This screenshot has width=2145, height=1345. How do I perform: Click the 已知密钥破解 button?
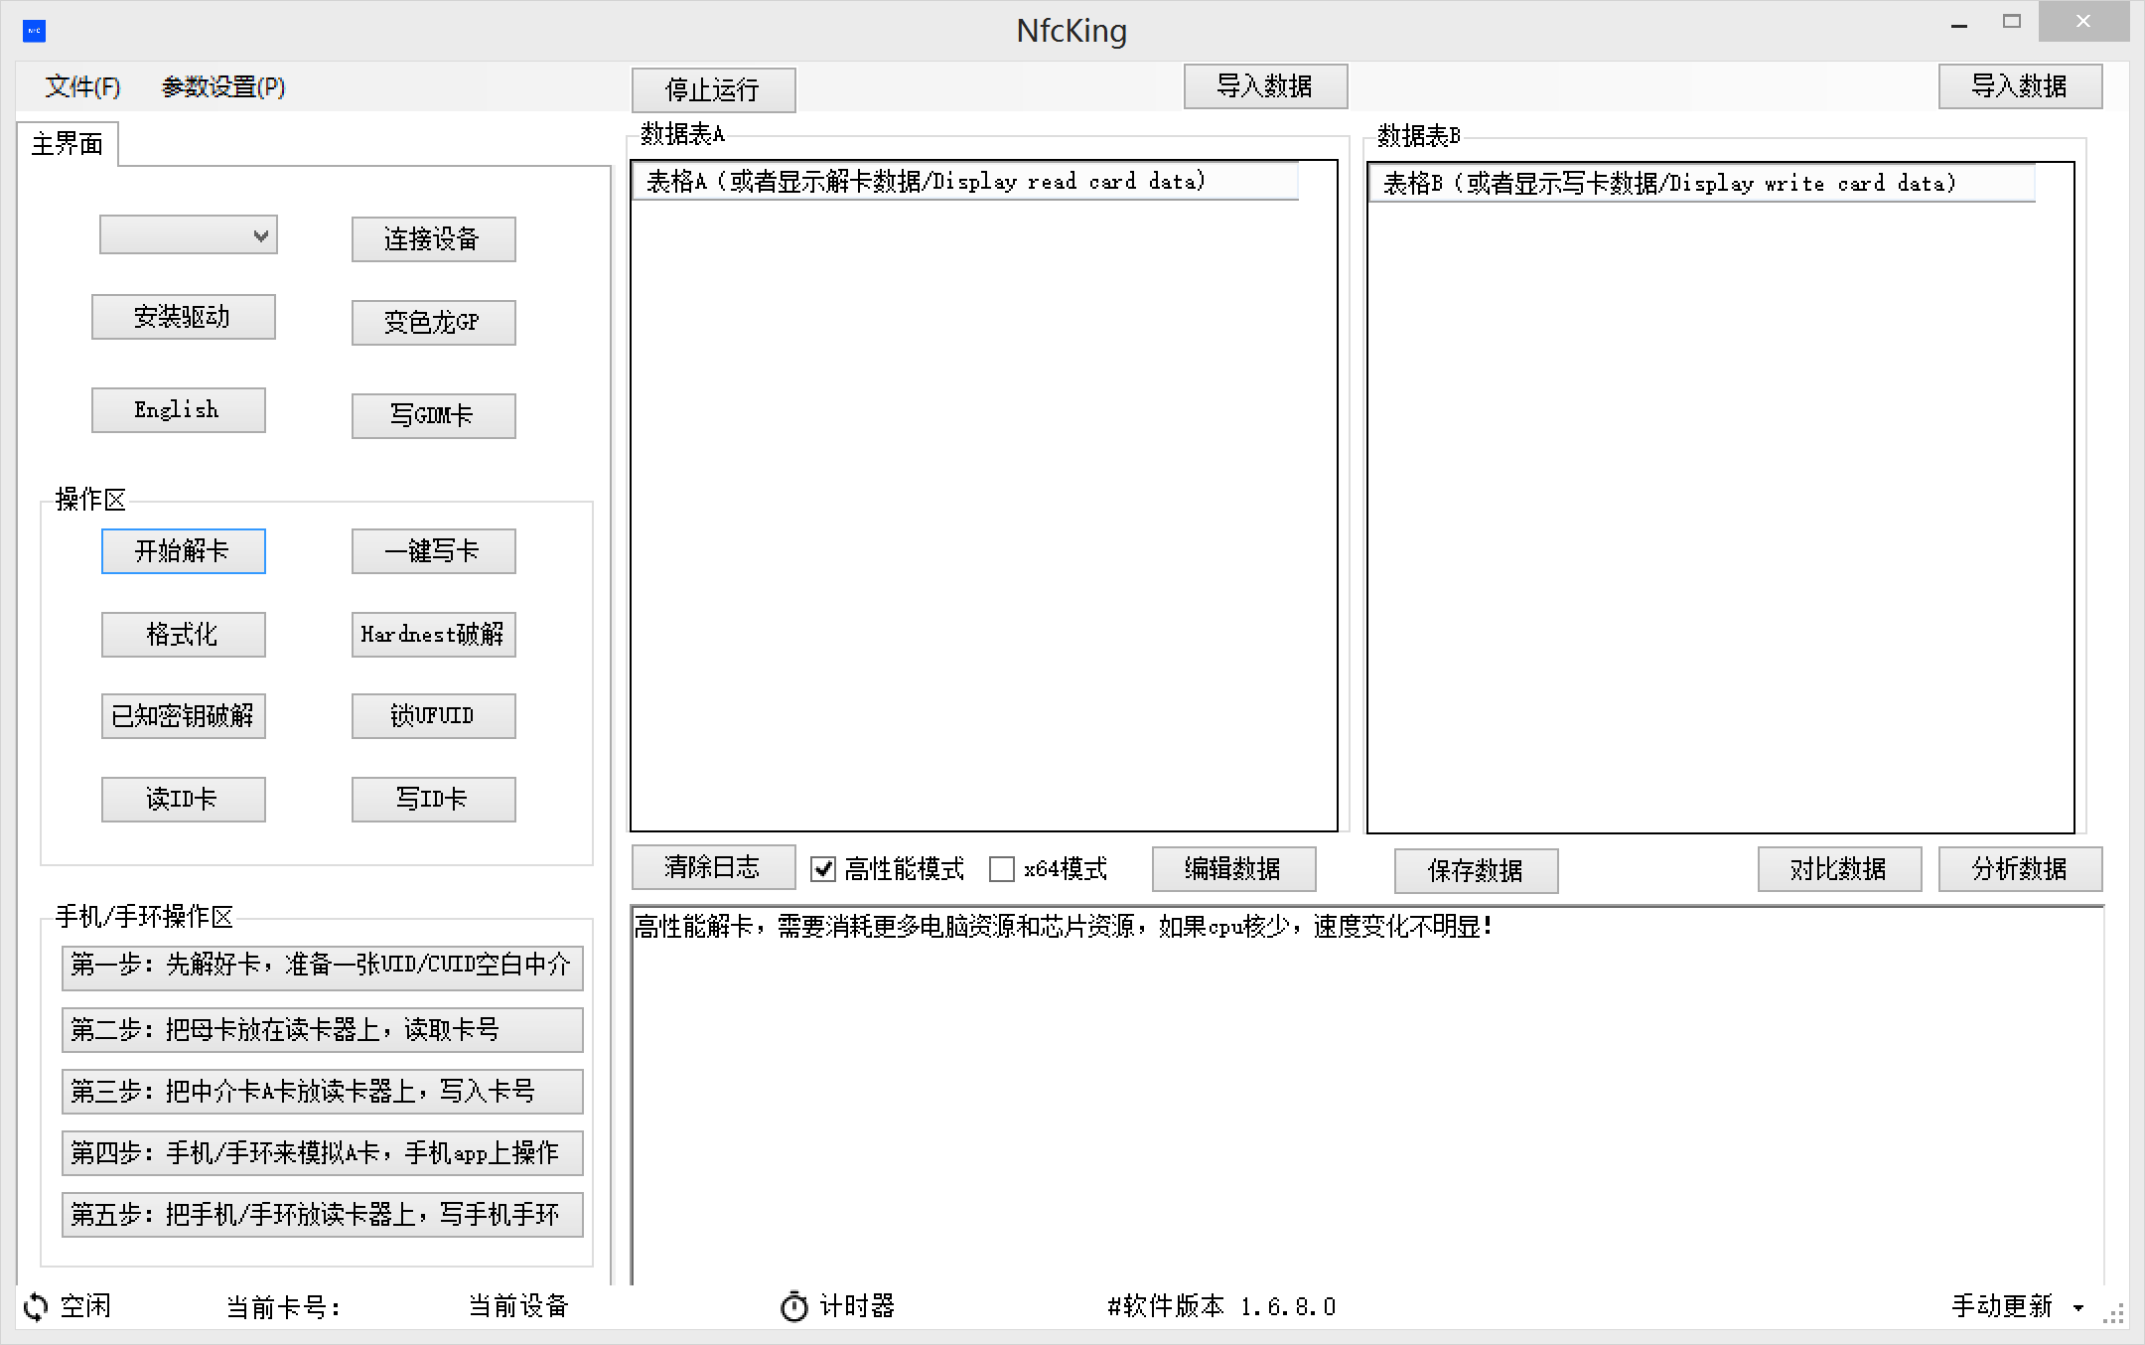(183, 716)
